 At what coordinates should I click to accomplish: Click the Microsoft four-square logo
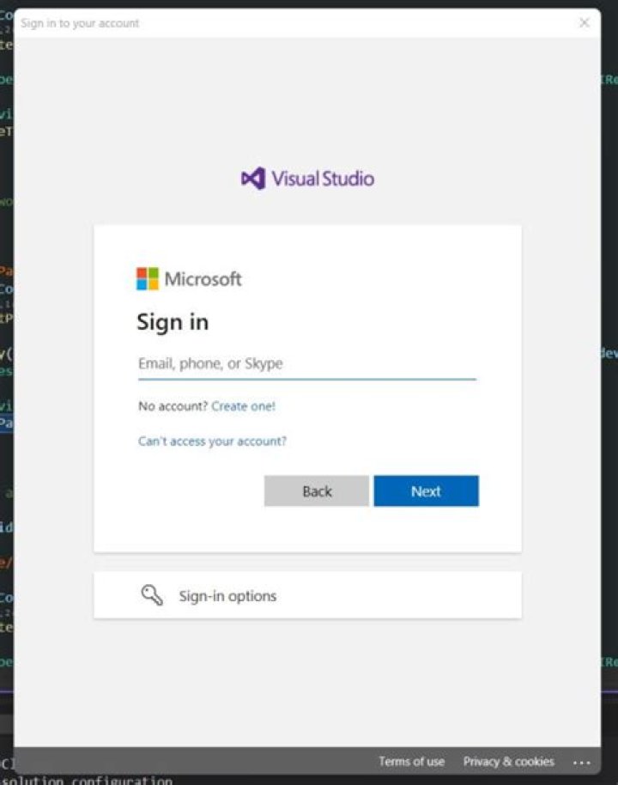coord(147,278)
